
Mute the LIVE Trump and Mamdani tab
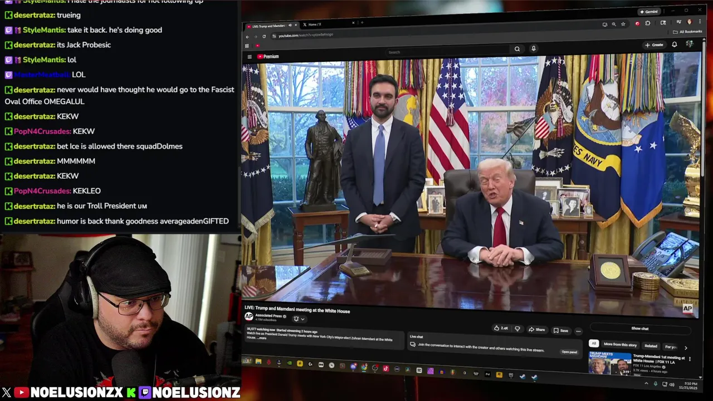[290, 25]
